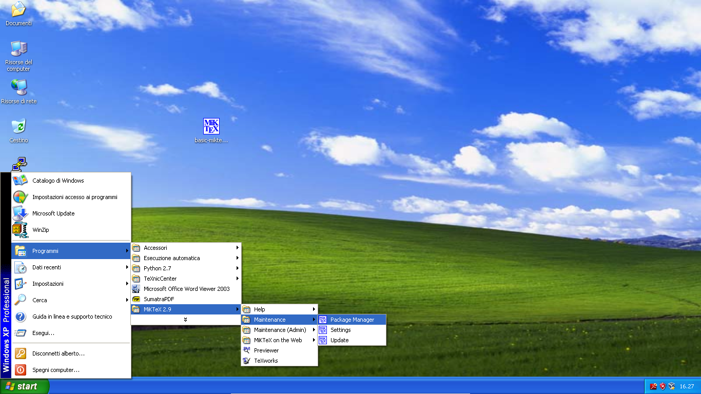The width and height of the screenshot is (701, 394).
Task: Open Guida in linea e supporto tecnico
Action: click(71, 317)
